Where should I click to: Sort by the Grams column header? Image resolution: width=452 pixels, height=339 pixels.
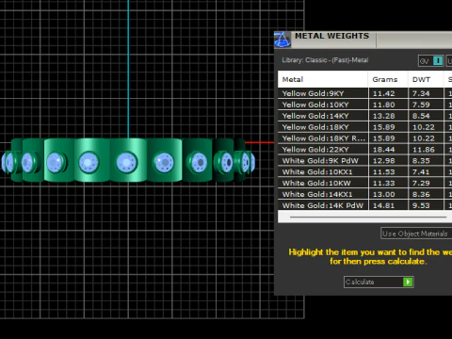click(x=388, y=79)
